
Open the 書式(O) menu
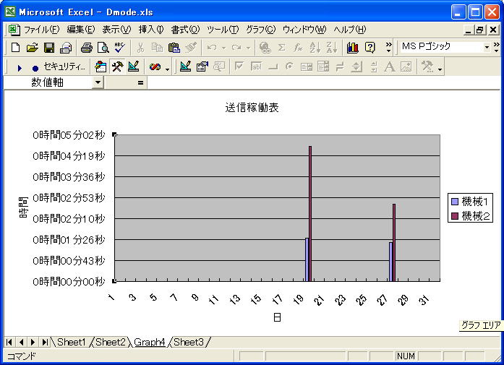pyautogui.click(x=185, y=30)
